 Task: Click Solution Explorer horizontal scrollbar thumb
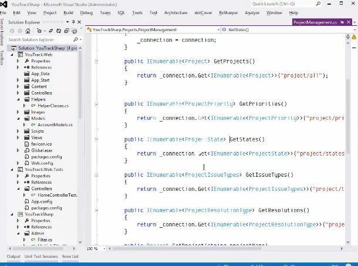(38, 248)
